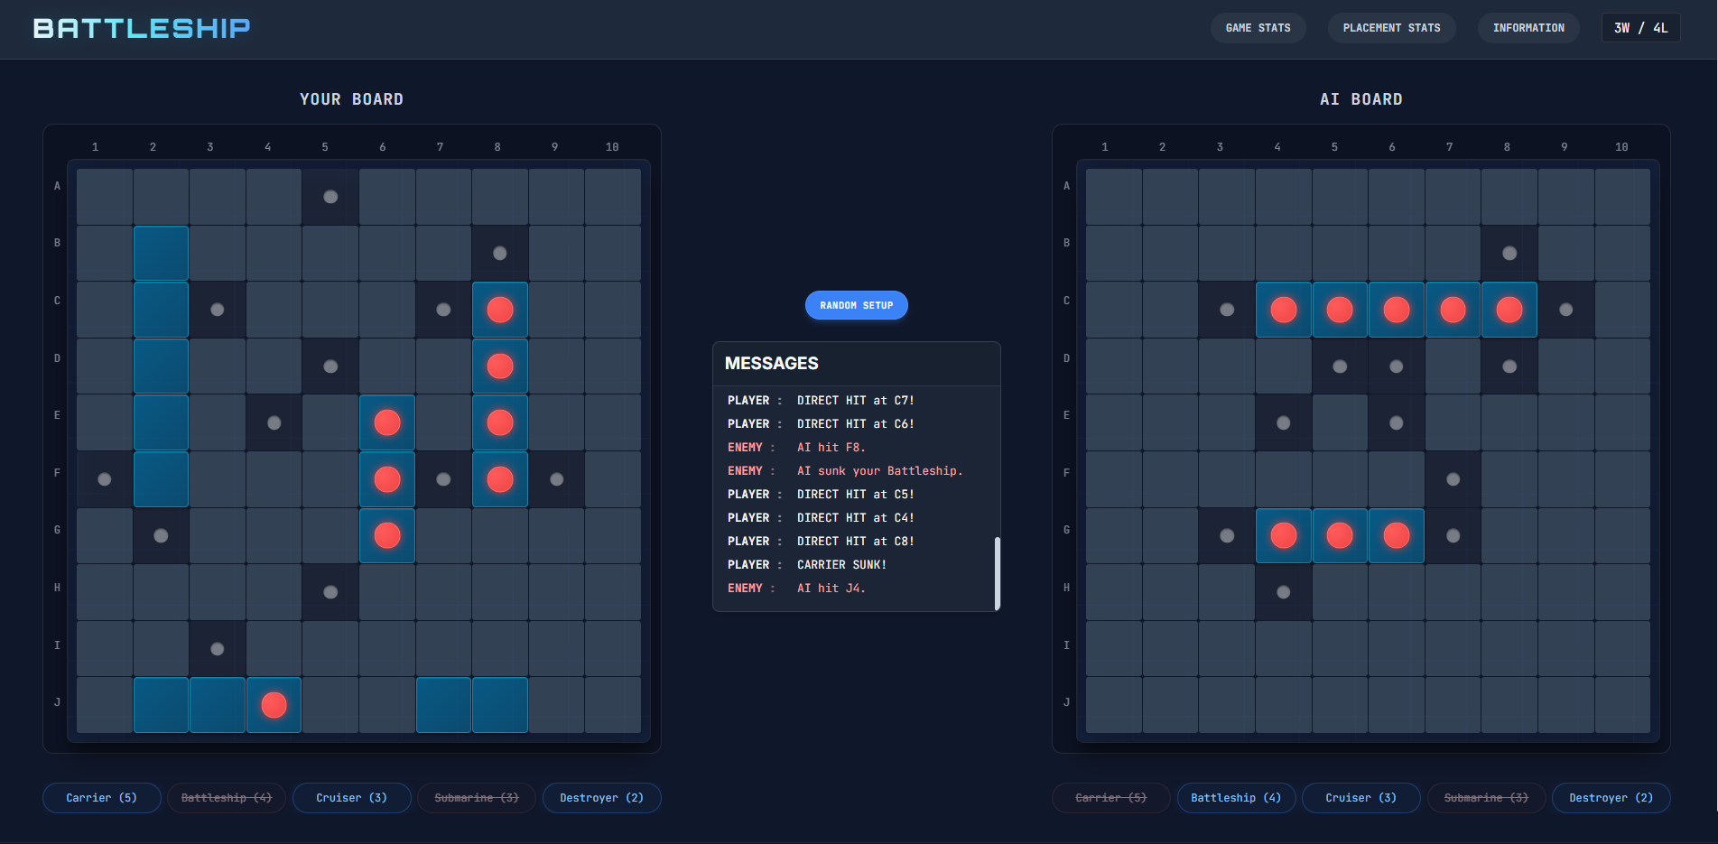The width and height of the screenshot is (1718, 844).
Task: Click the miss marker at H4 on AI Board
Action: (x=1283, y=592)
